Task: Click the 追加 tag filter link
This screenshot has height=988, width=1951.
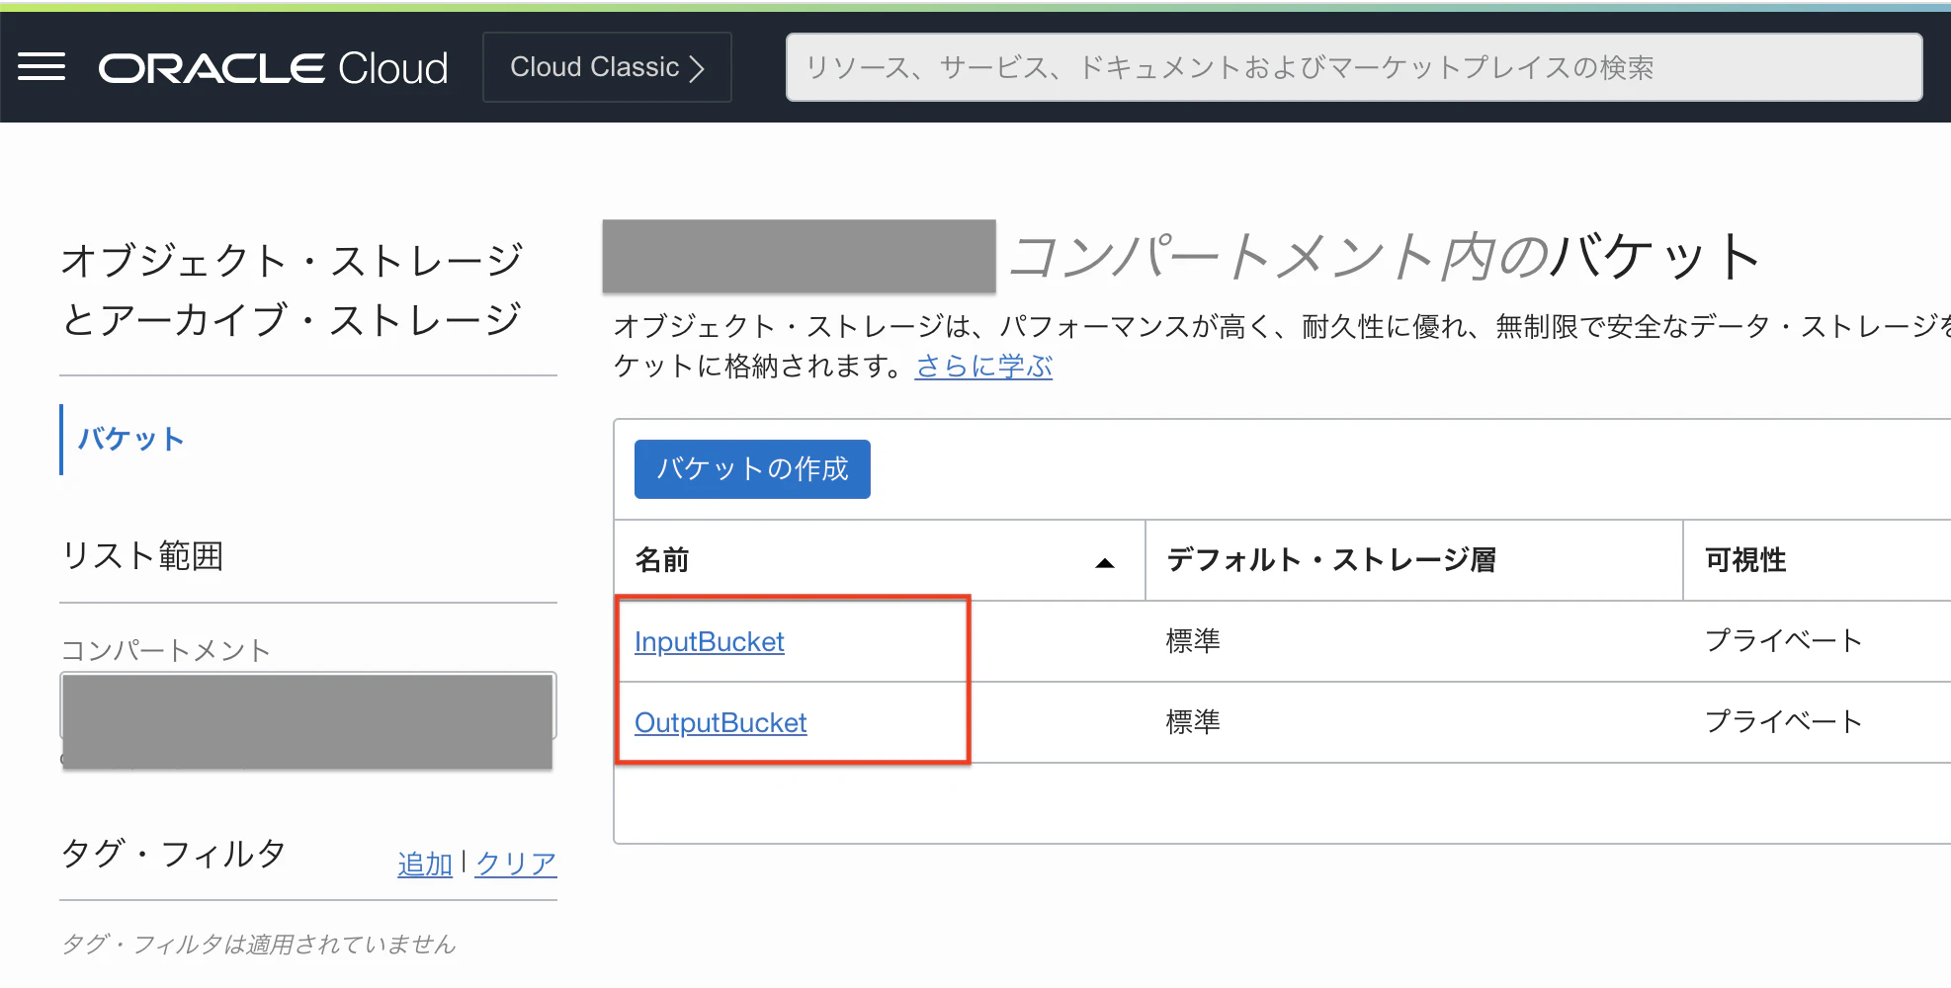Action: (425, 864)
